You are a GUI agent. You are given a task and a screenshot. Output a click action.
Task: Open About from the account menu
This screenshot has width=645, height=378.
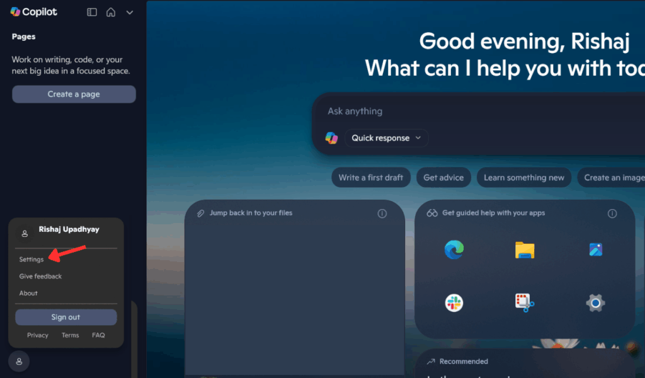[28, 293]
